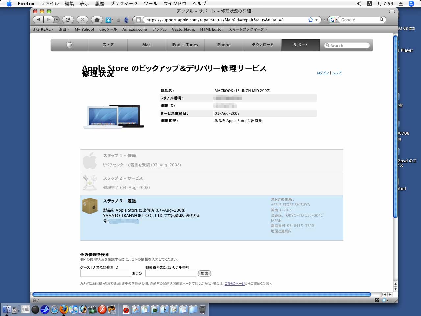Open the ツール menu
Viewport: 421px width, 316px height.
tap(151, 4)
